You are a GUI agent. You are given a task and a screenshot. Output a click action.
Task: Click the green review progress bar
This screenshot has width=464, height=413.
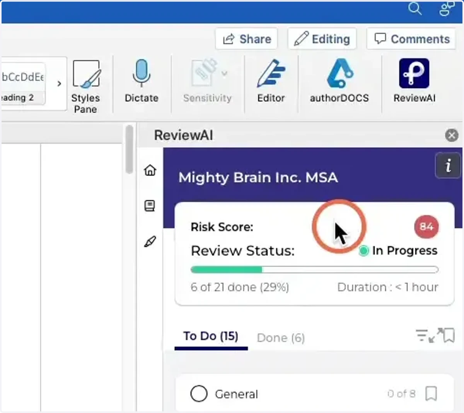pos(314,270)
